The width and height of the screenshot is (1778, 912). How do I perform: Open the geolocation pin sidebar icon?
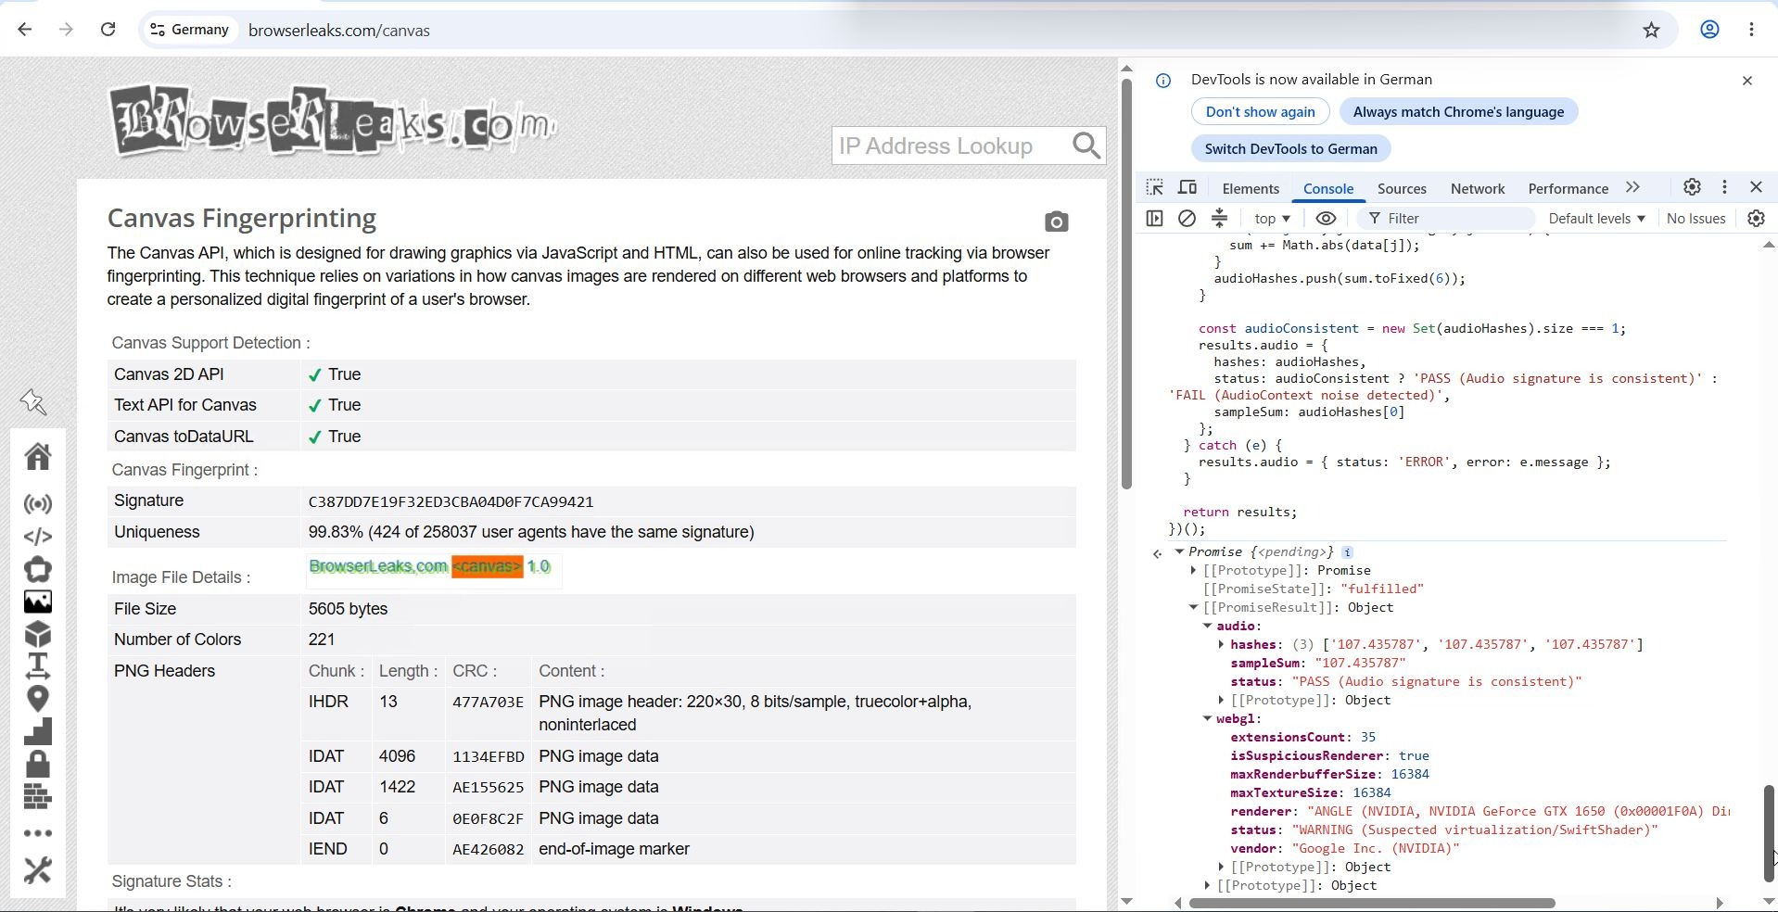(38, 699)
